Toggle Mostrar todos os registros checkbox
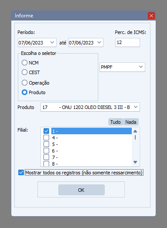Viewport: 167px width, 228px height. 21,173
